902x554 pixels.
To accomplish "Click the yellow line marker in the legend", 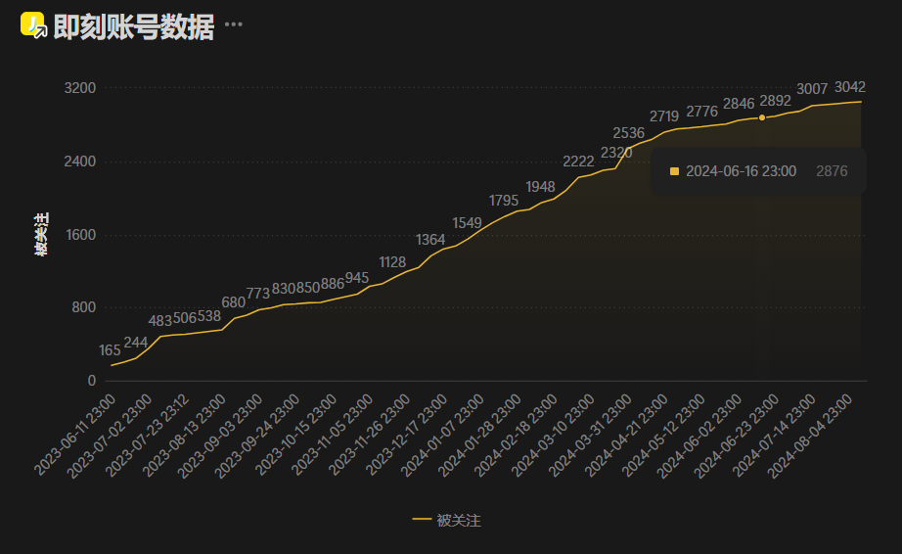I will pyautogui.click(x=422, y=521).
